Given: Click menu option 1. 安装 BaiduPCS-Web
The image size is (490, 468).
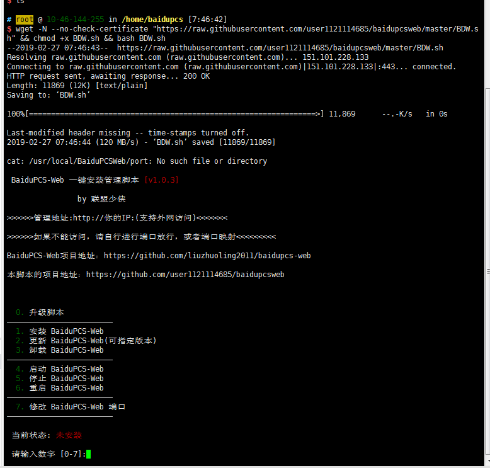Looking at the screenshot, I should (x=60, y=331).
